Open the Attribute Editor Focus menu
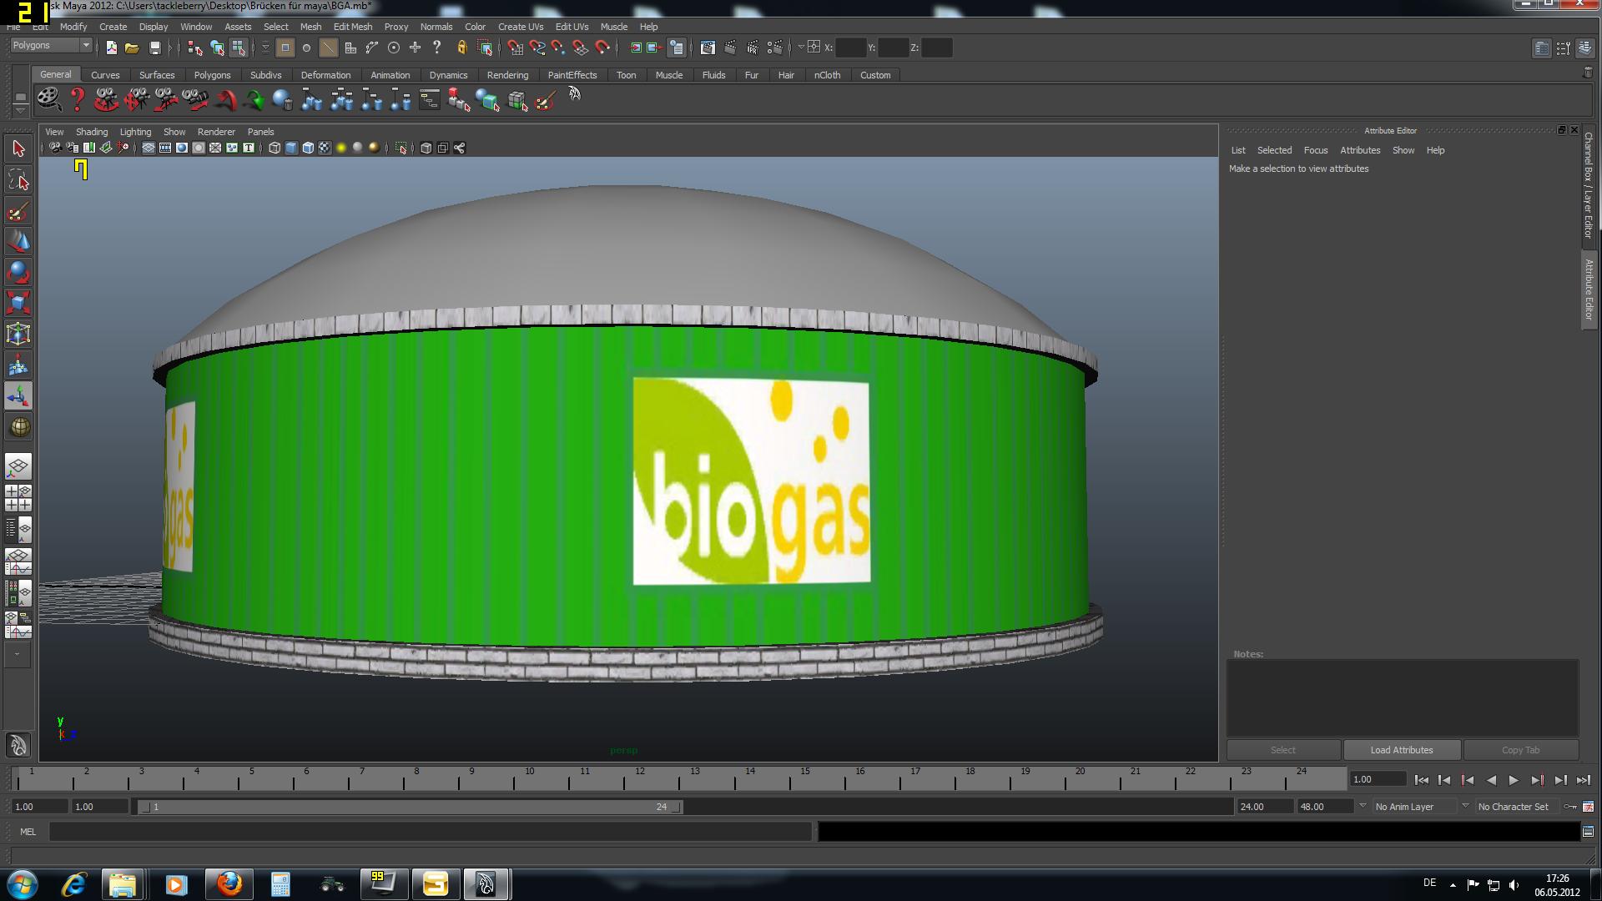Viewport: 1602px width, 901px height. pos(1316,150)
